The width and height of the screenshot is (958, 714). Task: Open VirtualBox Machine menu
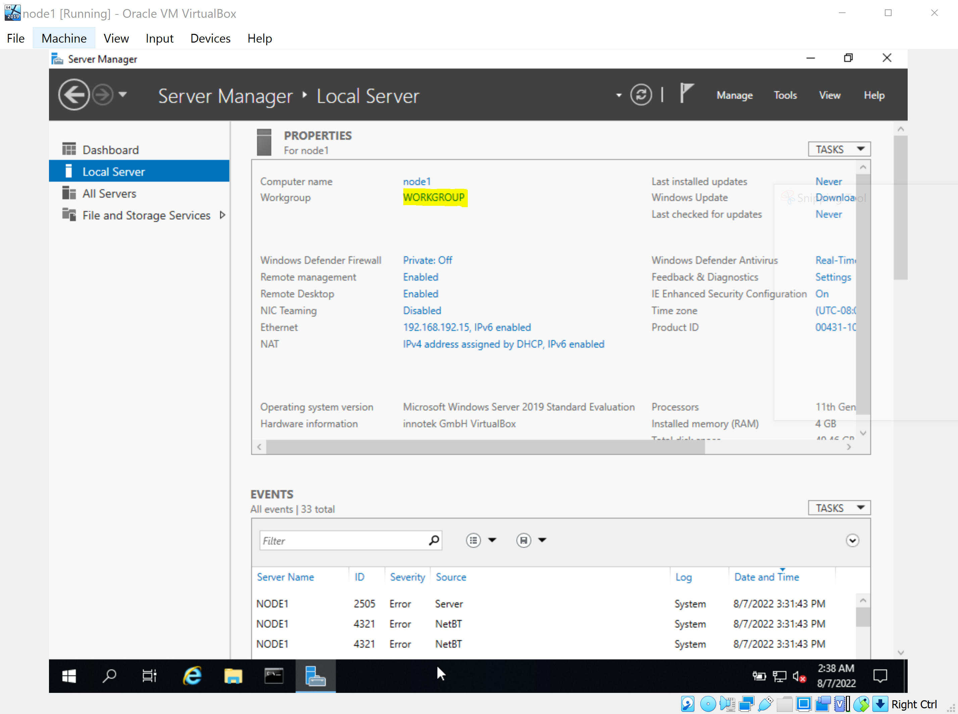click(64, 39)
